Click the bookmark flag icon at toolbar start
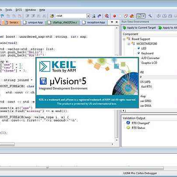This screenshot has height=177, width=177. coord(2,16)
